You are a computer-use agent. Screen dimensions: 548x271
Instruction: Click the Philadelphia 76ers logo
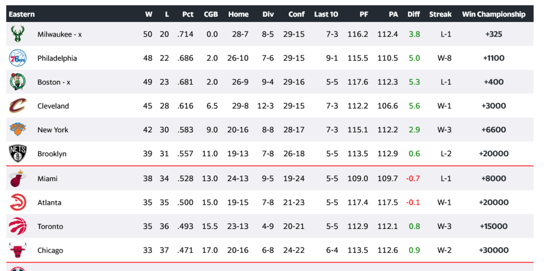pyautogui.click(x=17, y=58)
